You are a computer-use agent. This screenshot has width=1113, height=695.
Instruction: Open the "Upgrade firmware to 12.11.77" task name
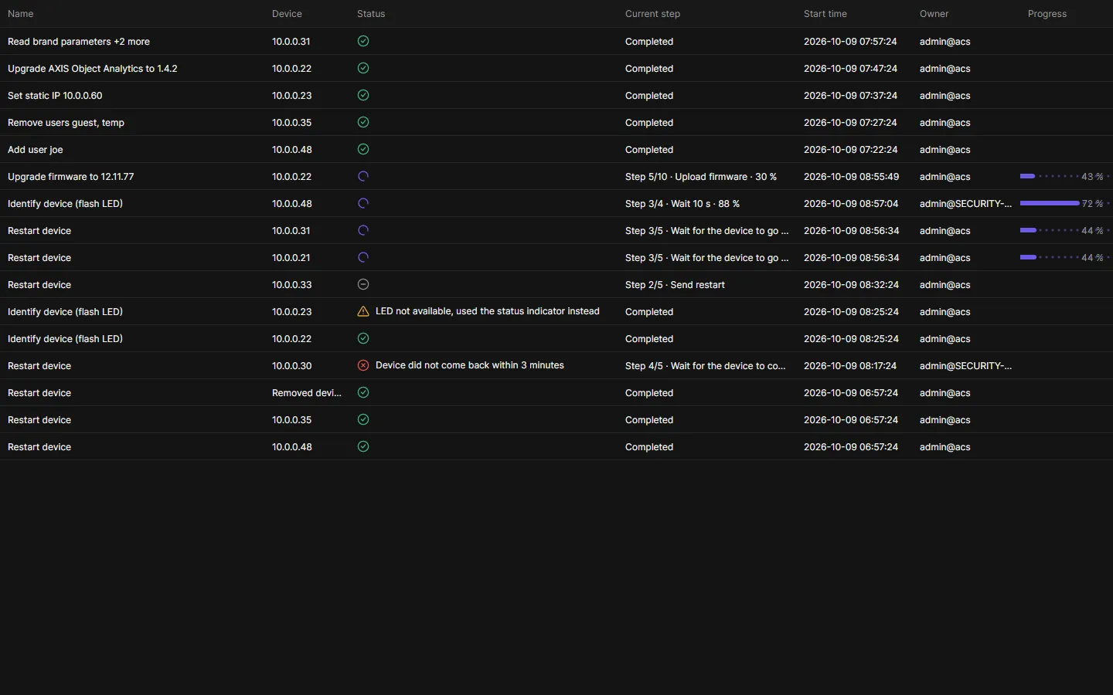click(71, 177)
